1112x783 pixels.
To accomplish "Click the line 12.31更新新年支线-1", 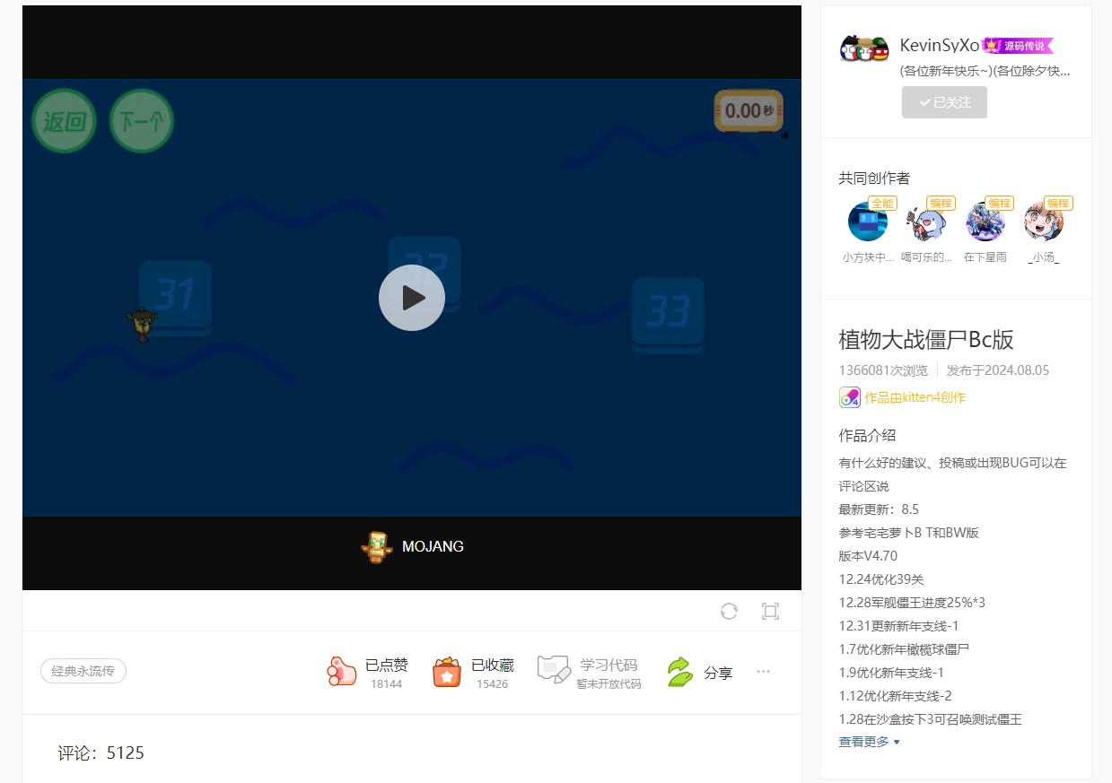I will click(898, 626).
